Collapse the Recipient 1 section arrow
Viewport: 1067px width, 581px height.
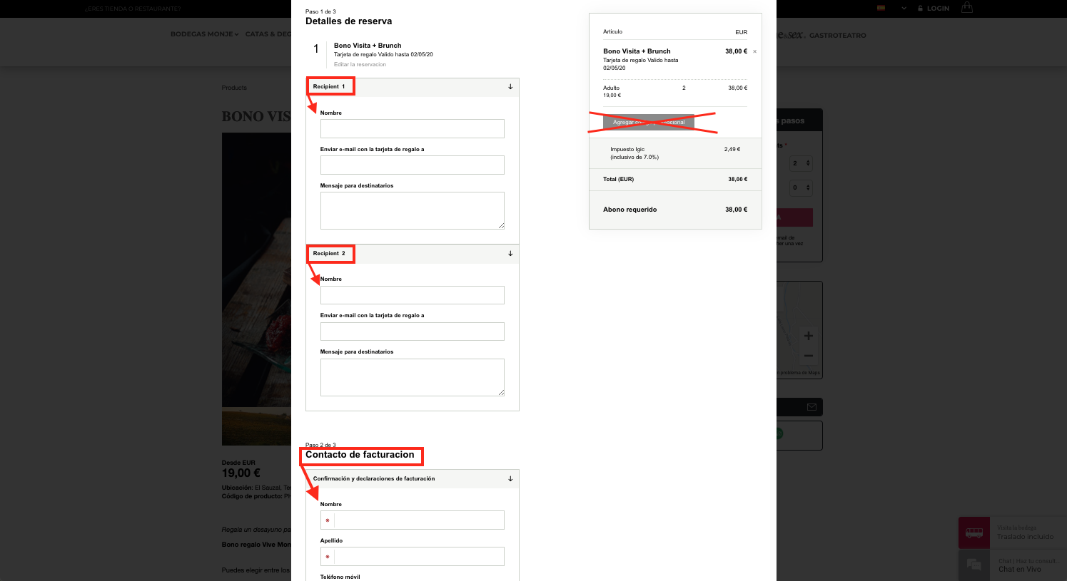[510, 87]
